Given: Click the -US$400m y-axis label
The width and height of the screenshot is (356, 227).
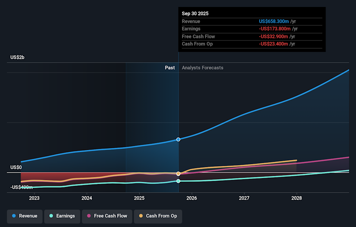Looking at the screenshot, I should 22,187.
